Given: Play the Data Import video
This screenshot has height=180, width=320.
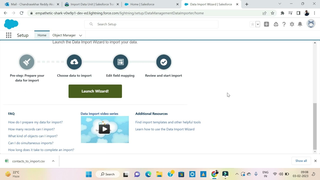Looking at the screenshot, I should tap(104, 129).
